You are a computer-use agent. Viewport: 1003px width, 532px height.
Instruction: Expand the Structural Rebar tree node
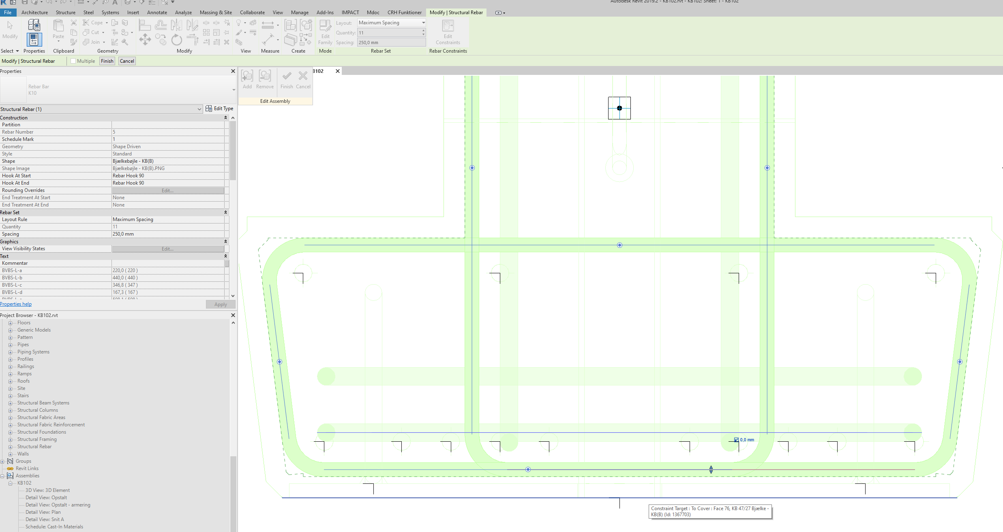coord(10,447)
